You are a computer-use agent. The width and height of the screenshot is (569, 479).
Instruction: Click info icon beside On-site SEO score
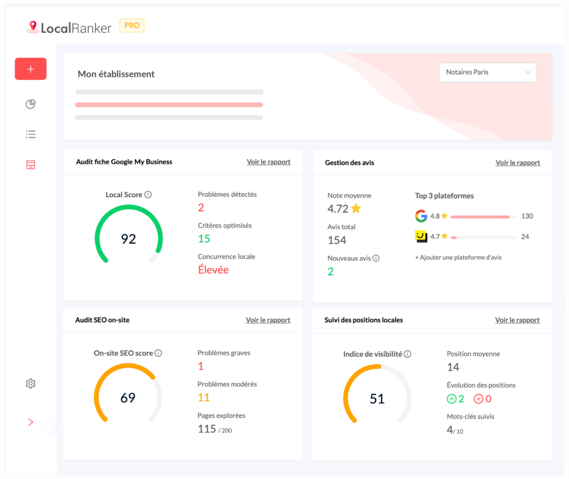(158, 353)
